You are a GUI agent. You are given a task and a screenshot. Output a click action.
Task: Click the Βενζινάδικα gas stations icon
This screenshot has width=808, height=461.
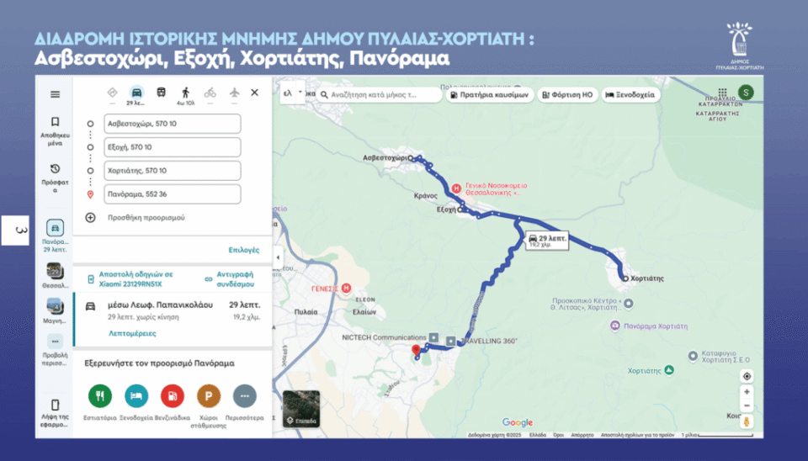coord(173,396)
